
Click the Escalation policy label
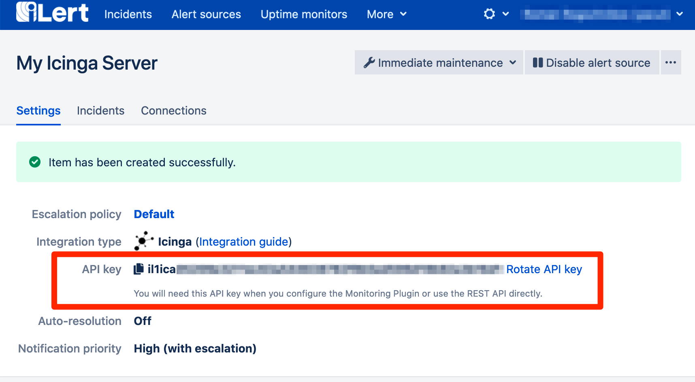pos(77,214)
